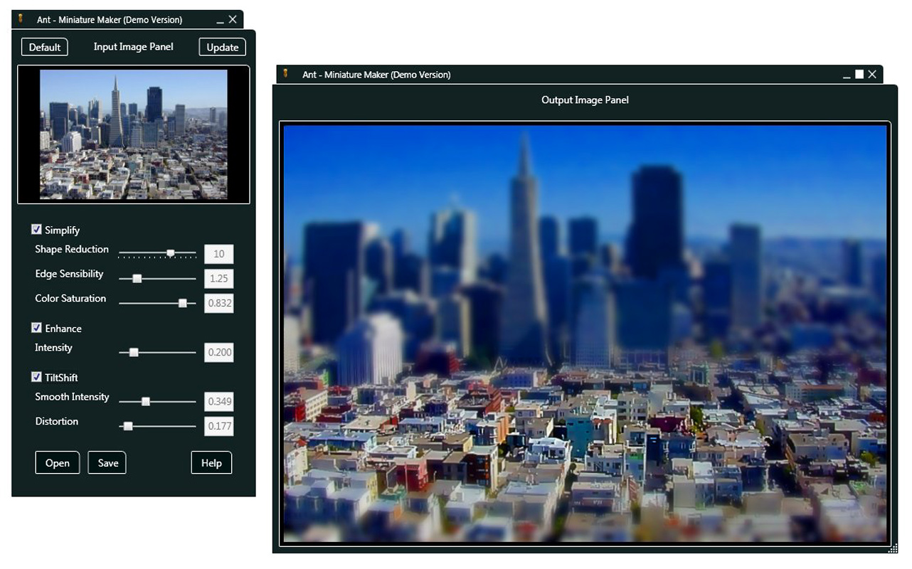Click the 'Edge Sensibility' label
Screen dimensions: 912x569
[x=69, y=274]
